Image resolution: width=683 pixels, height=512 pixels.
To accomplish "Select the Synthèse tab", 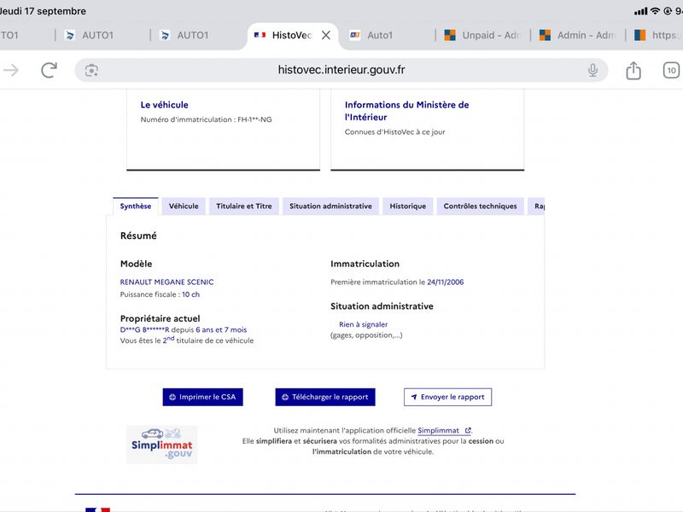I will coord(136,206).
